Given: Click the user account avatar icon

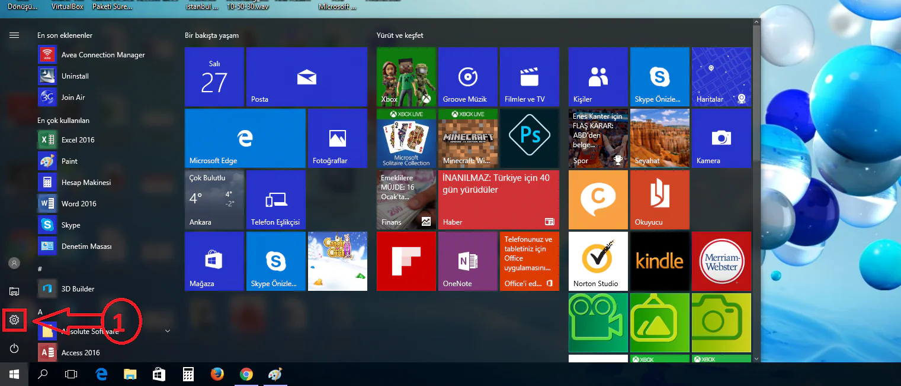Looking at the screenshot, I should (14, 263).
